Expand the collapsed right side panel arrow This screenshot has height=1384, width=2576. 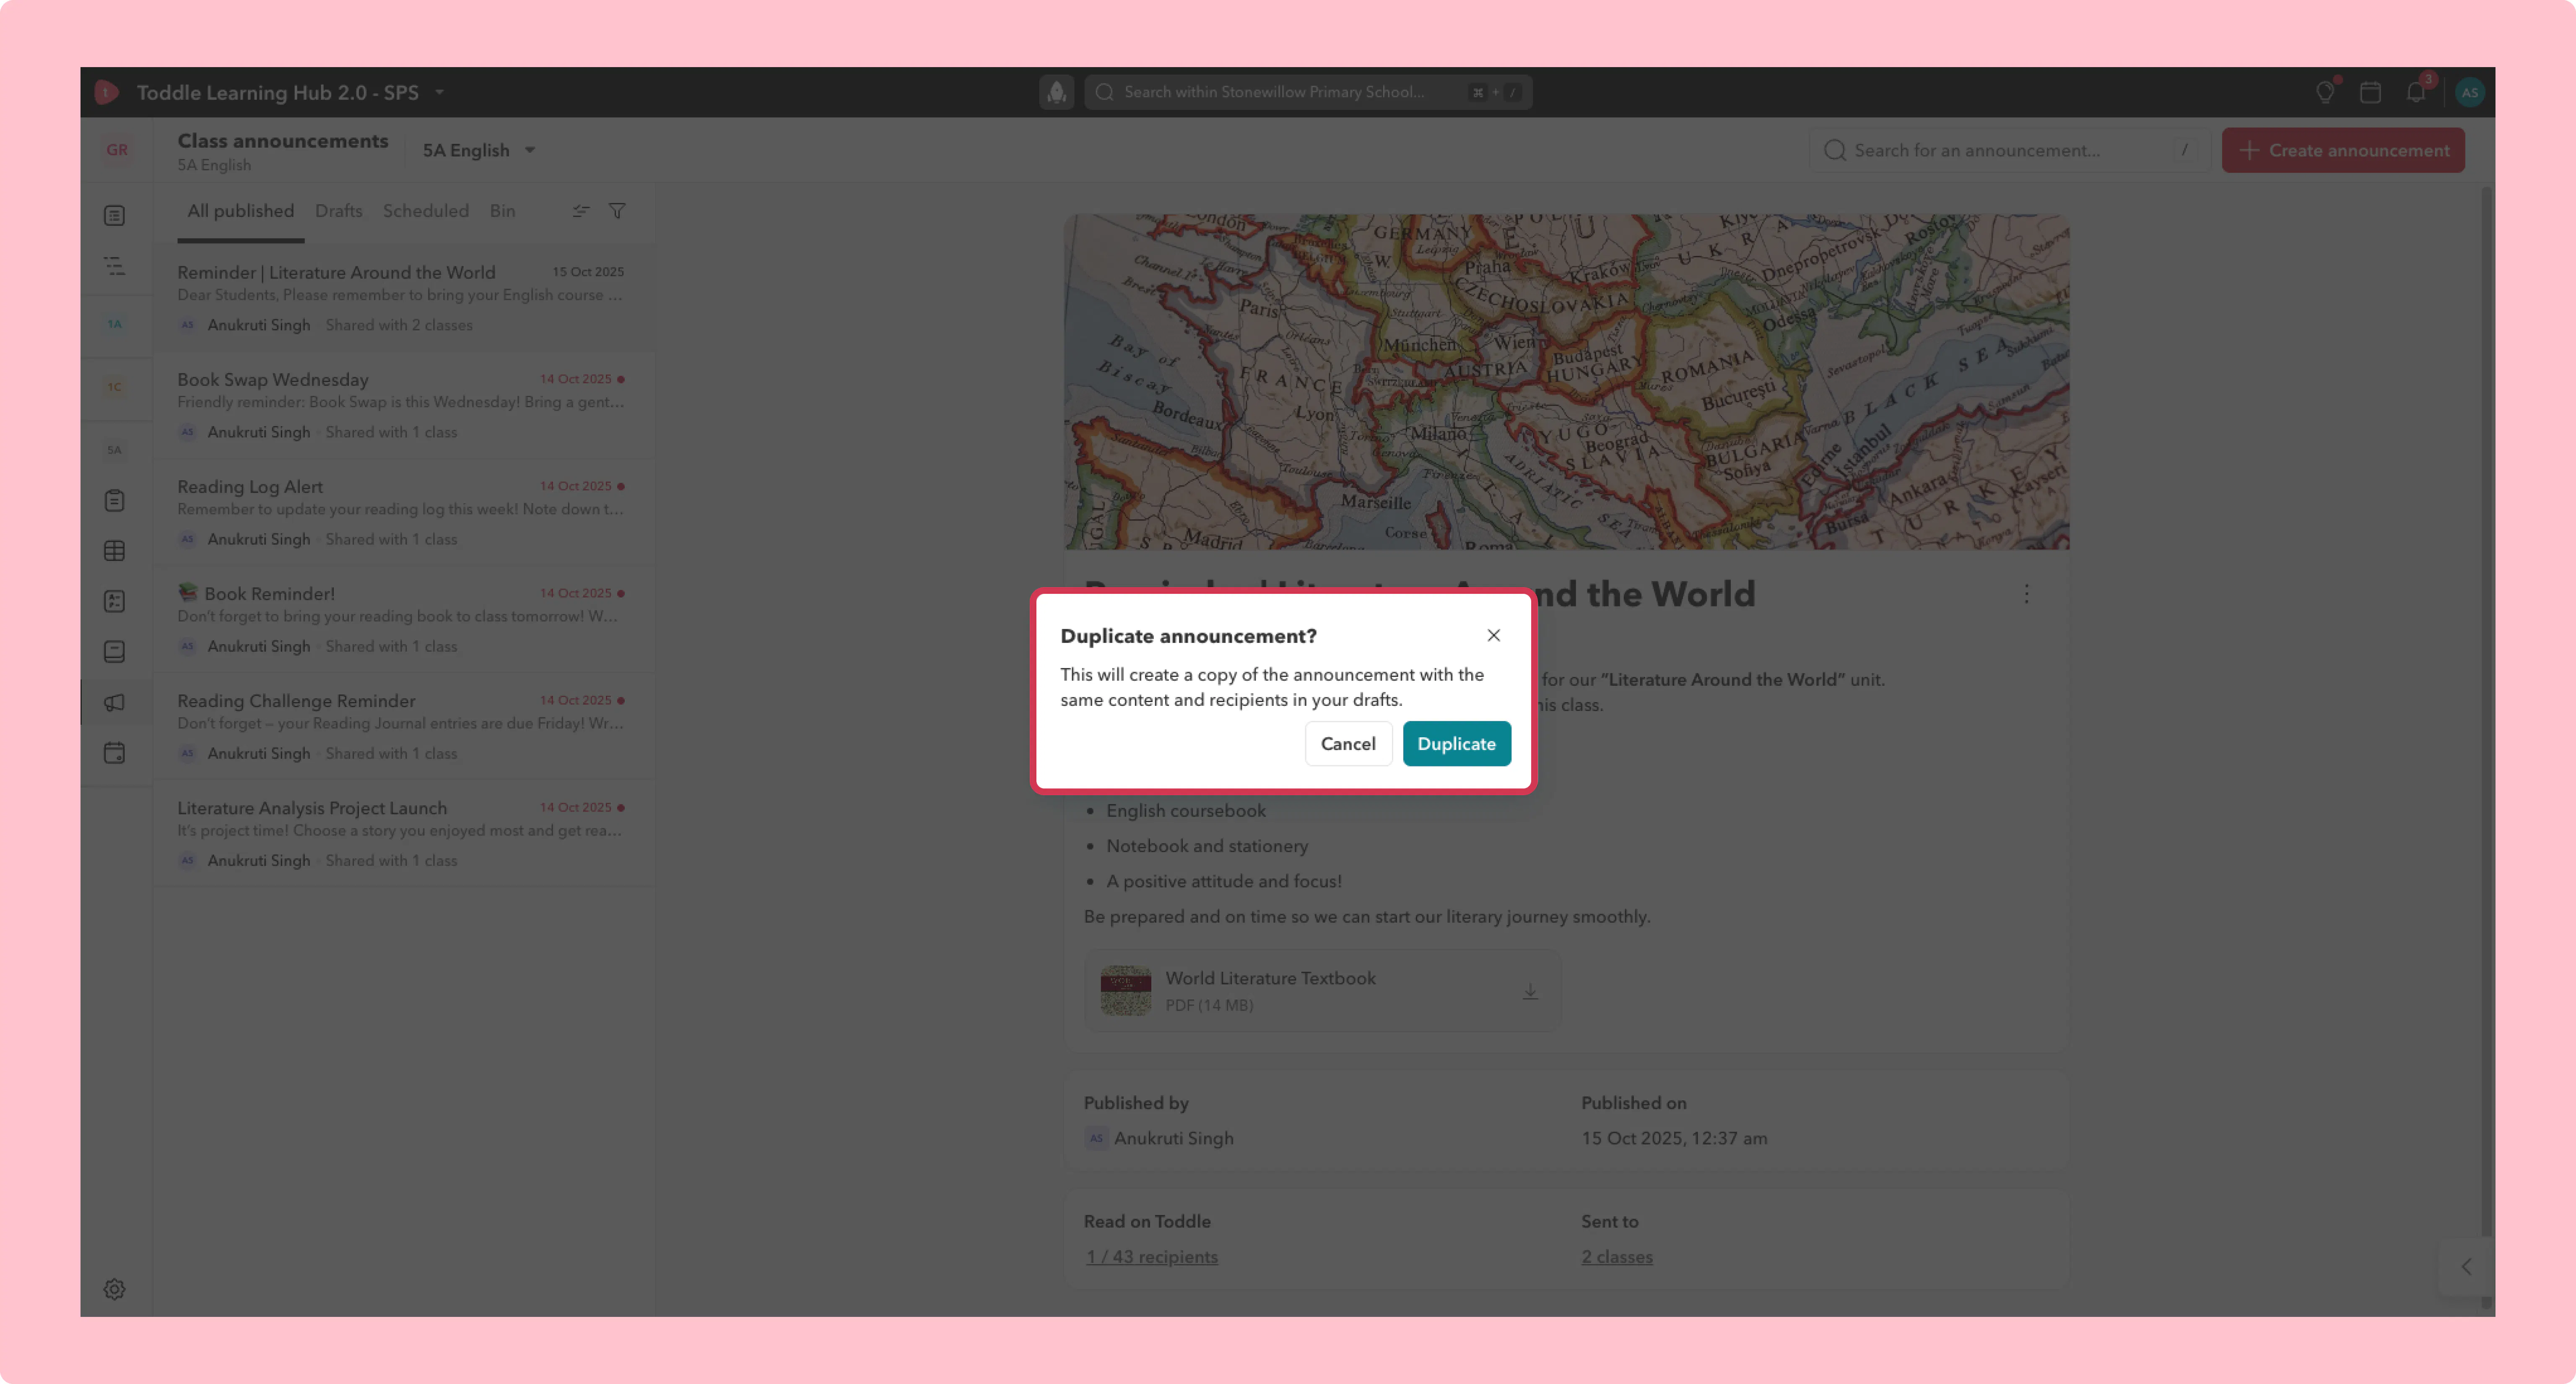[x=2466, y=1267]
